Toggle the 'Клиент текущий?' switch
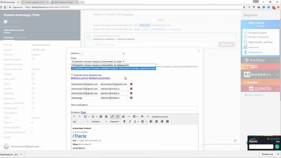This screenshot has height=158, width=281. pyautogui.click(x=33, y=60)
